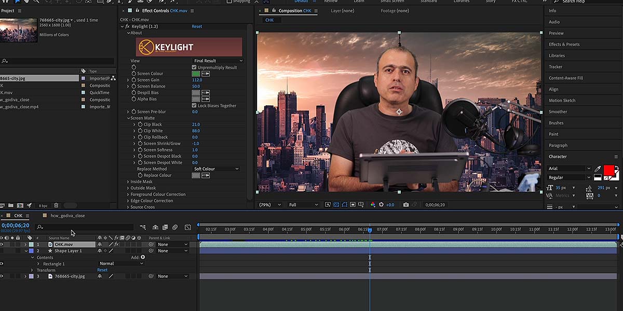Click the red fill color swatch in Character
This screenshot has width=623, height=311.
(608, 169)
